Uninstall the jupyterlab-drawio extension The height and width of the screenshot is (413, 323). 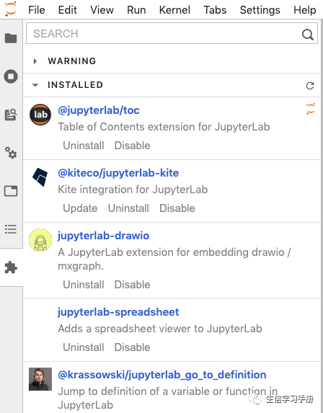(84, 285)
